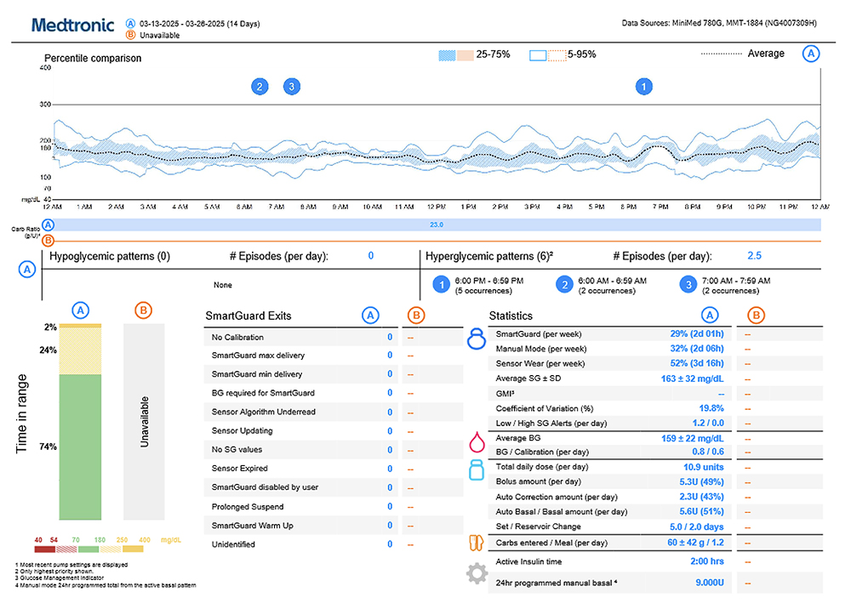Click the orange circled B above Unavailable in header
Viewport: 851px width, 609px height.
[x=130, y=36]
